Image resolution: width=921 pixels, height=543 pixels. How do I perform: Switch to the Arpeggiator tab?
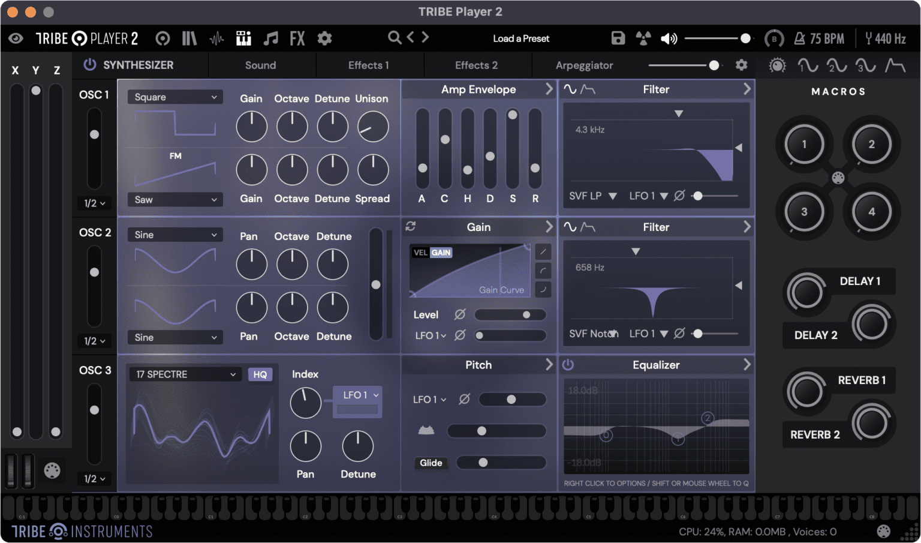coord(585,65)
